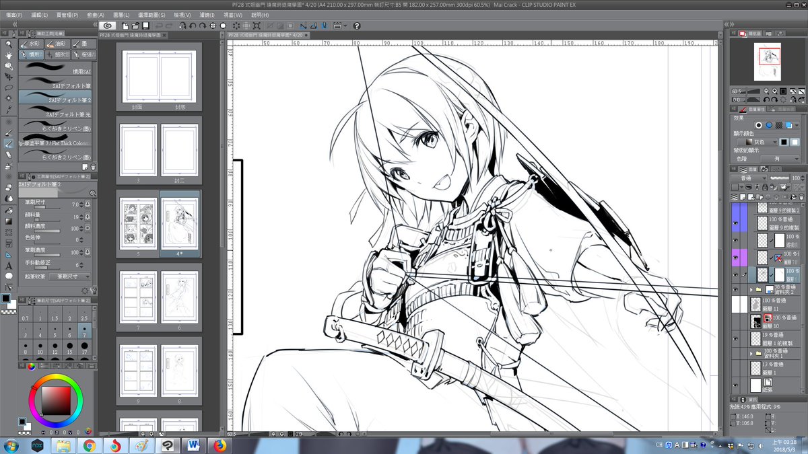
Task: Select brush size 0.7 preset
Action: 25,314
